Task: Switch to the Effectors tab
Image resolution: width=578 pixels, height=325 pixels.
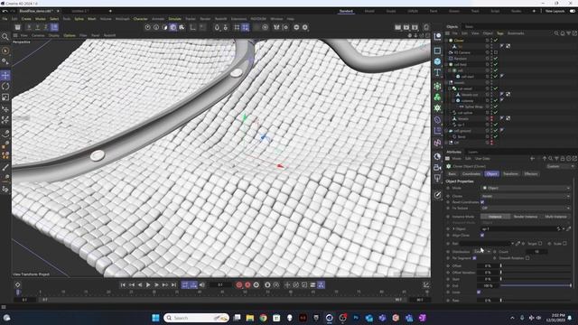Action: (x=531, y=174)
